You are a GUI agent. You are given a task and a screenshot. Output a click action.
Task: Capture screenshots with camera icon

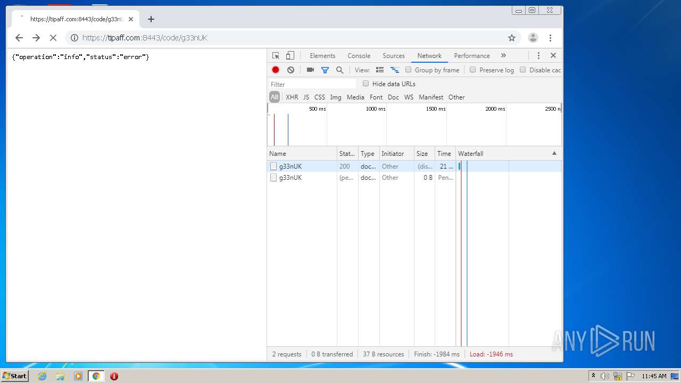(x=310, y=70)
